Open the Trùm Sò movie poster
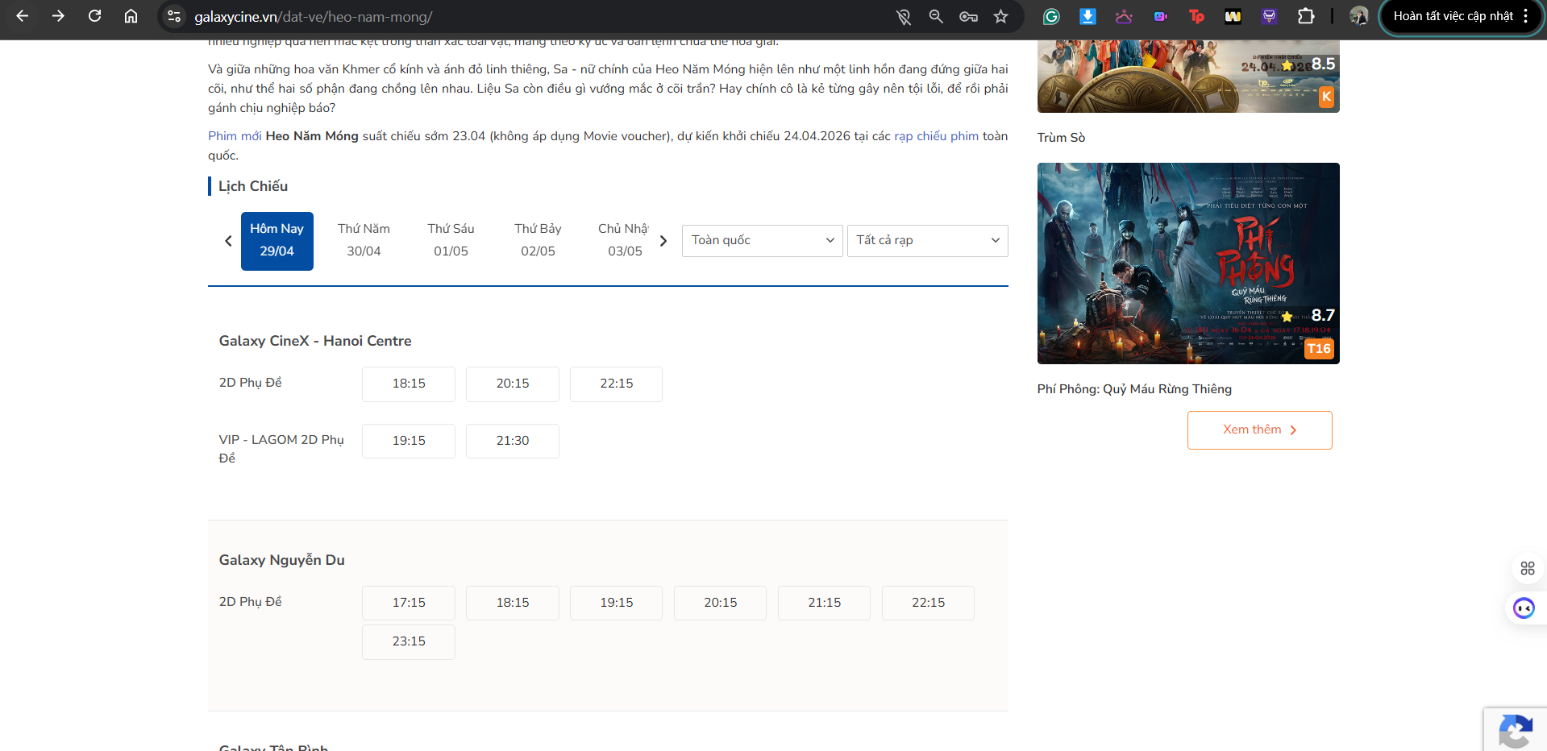 (1188, 76)
